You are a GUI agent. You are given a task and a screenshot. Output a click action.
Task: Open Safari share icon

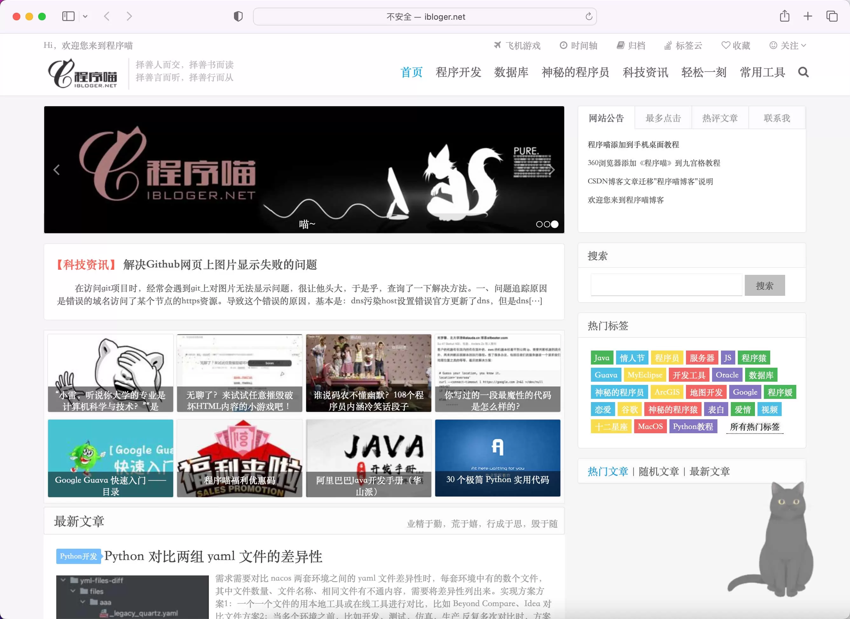point(785,16)
